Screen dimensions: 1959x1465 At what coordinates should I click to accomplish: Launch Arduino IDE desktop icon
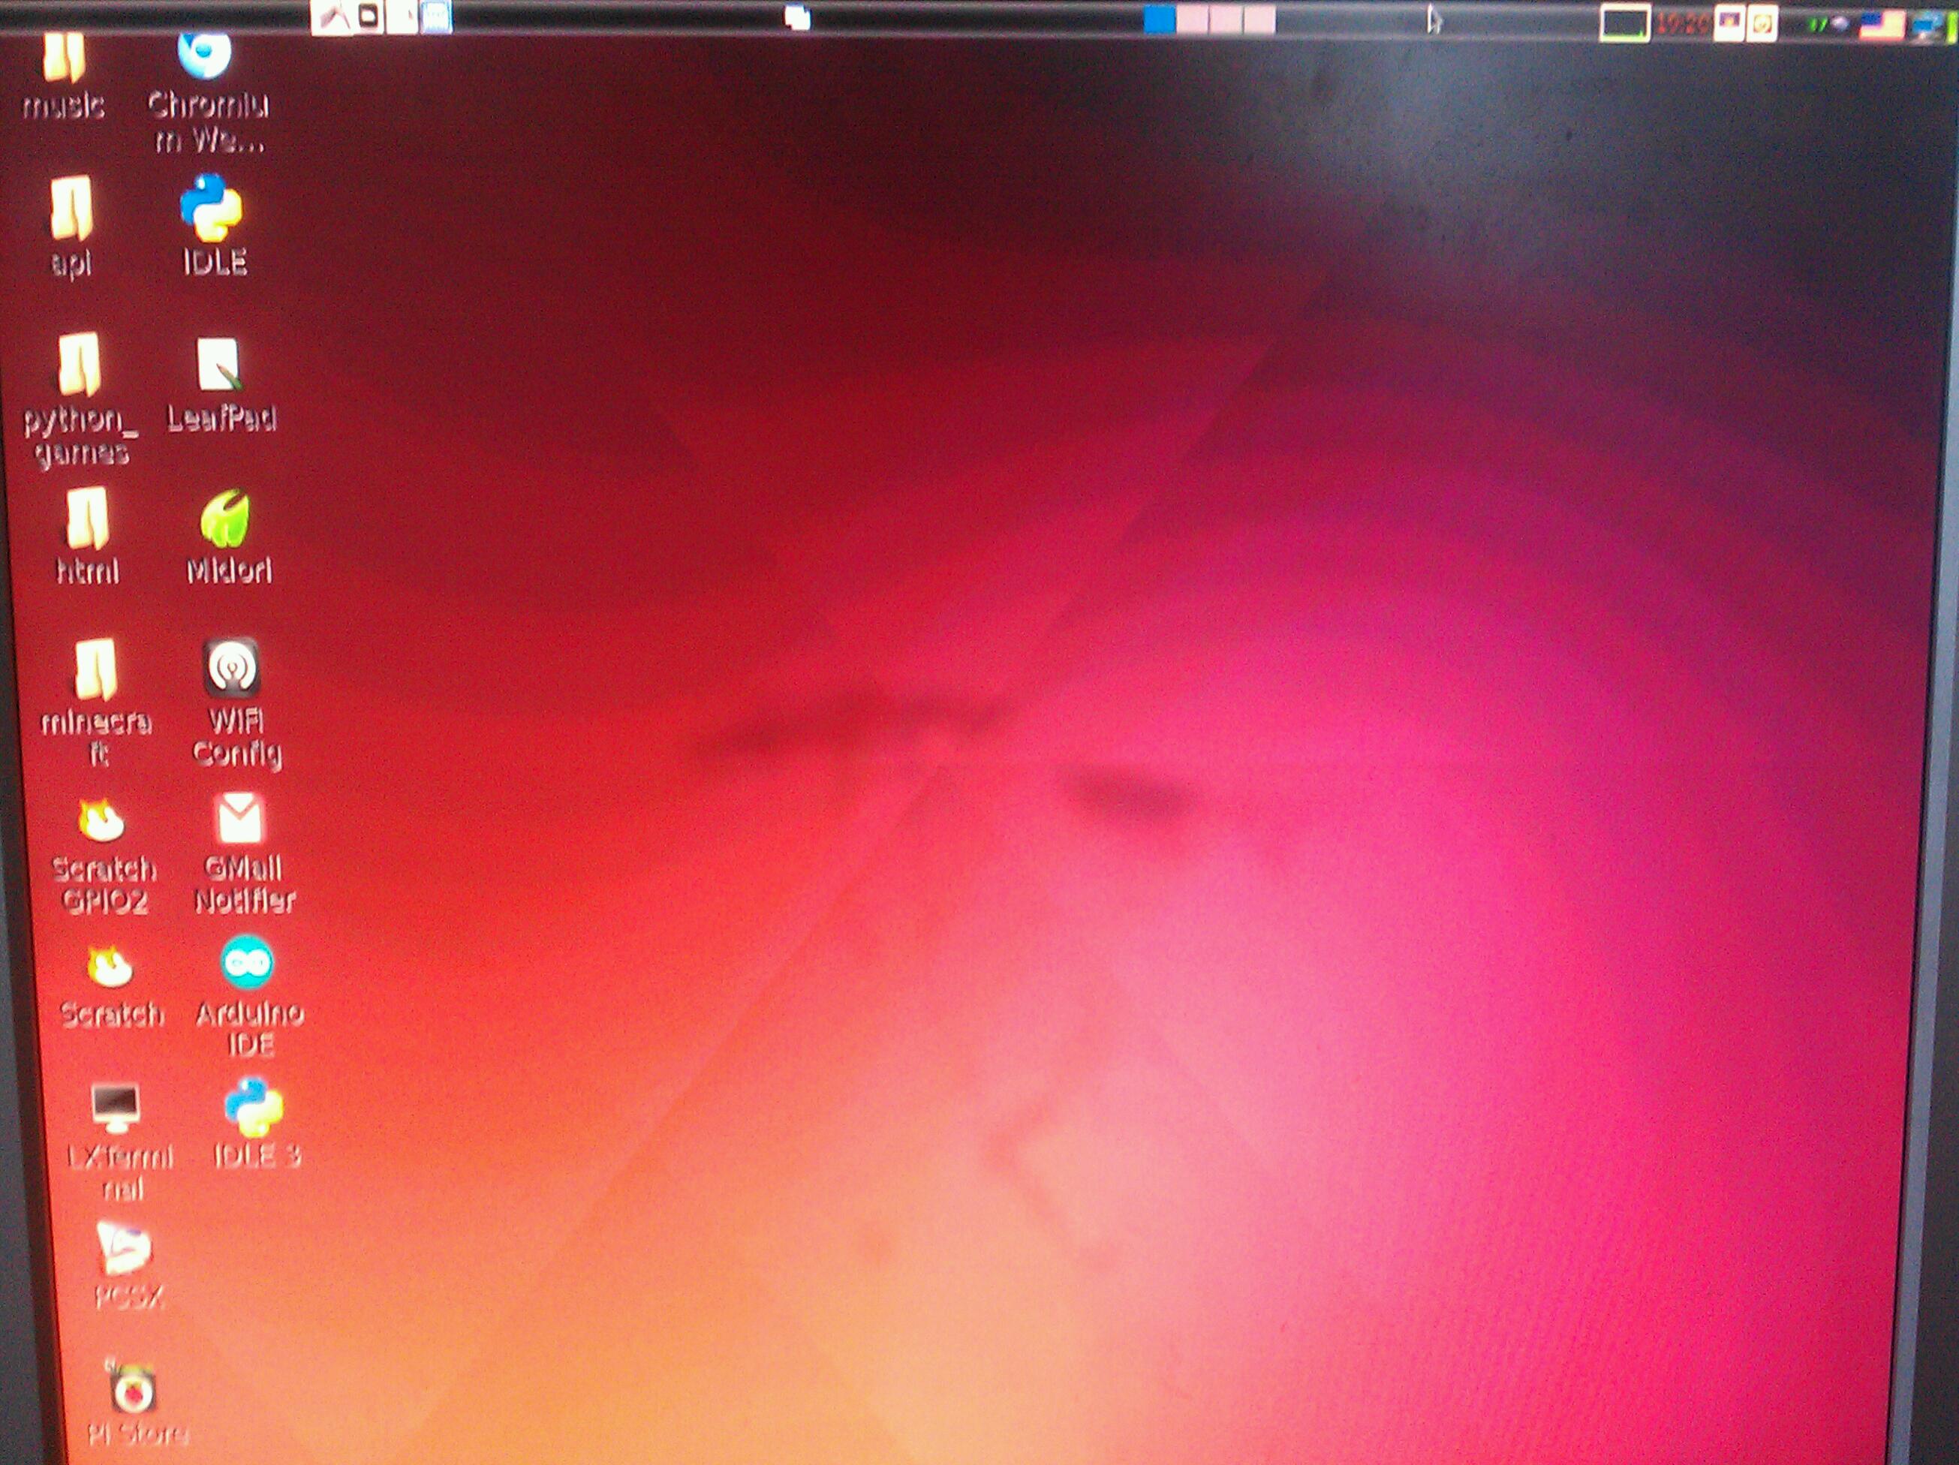[x=247, y=963]
